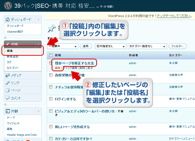The width and height of the screenshot is (195, 141).
Task: Click the Media menu icon
Action: pyautogui.click(x=7, y=75)
